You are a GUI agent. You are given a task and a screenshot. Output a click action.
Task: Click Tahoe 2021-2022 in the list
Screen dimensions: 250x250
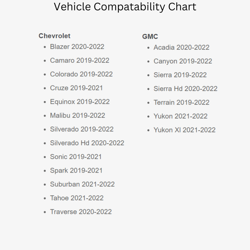point(77,198)
